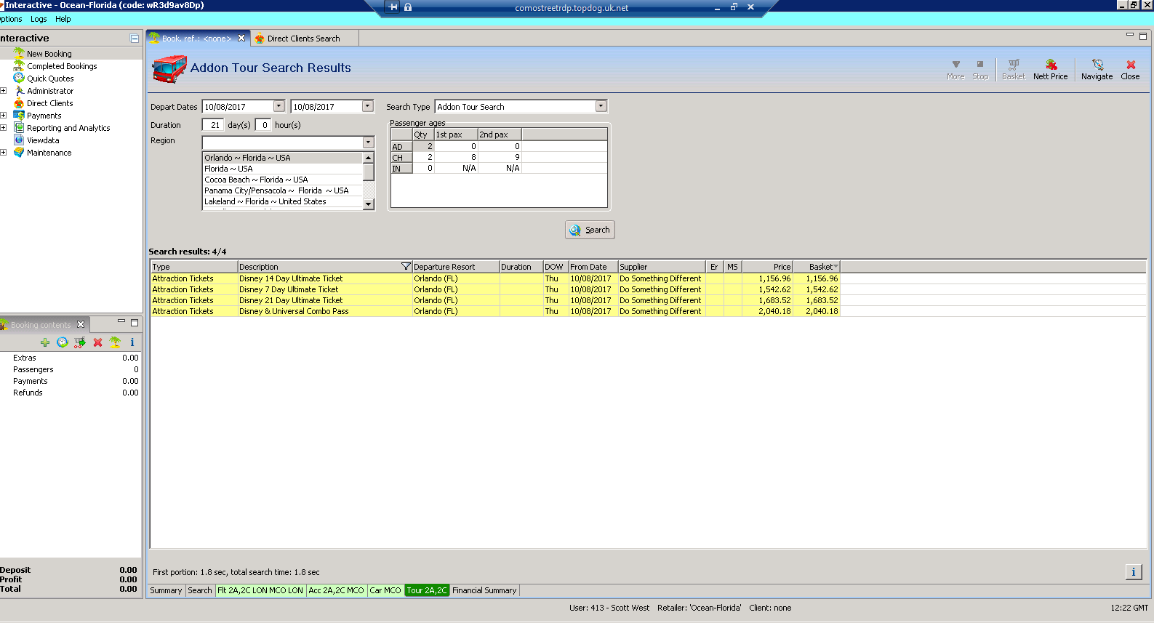Select the Disney 14 Day Ultimate Ticket row

pyautogui.click(x=494, y=278)
